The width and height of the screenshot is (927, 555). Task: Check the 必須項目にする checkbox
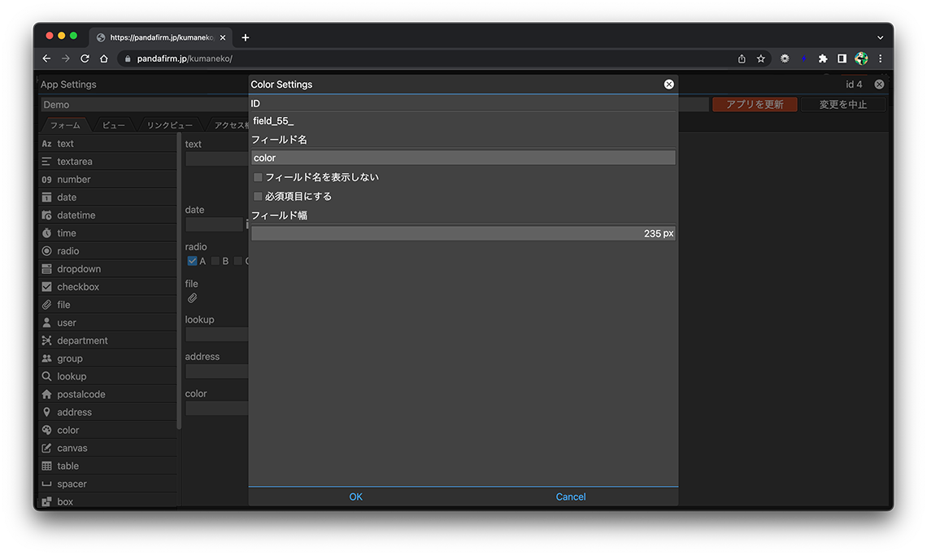click(258, 197)
